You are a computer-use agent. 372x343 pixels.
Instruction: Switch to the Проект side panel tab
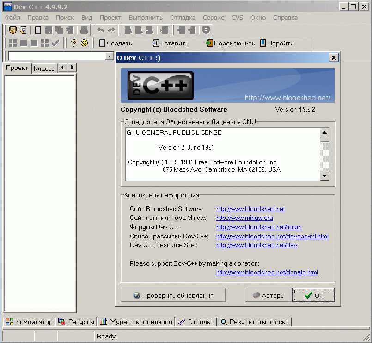17,68
